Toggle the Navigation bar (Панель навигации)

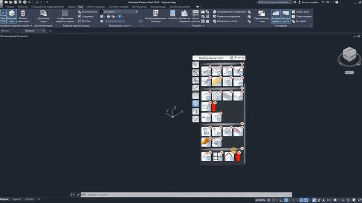(23, 16)
